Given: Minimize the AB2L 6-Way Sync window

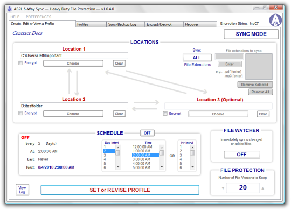Looking at the screenshot, I should tap(257, 8).
